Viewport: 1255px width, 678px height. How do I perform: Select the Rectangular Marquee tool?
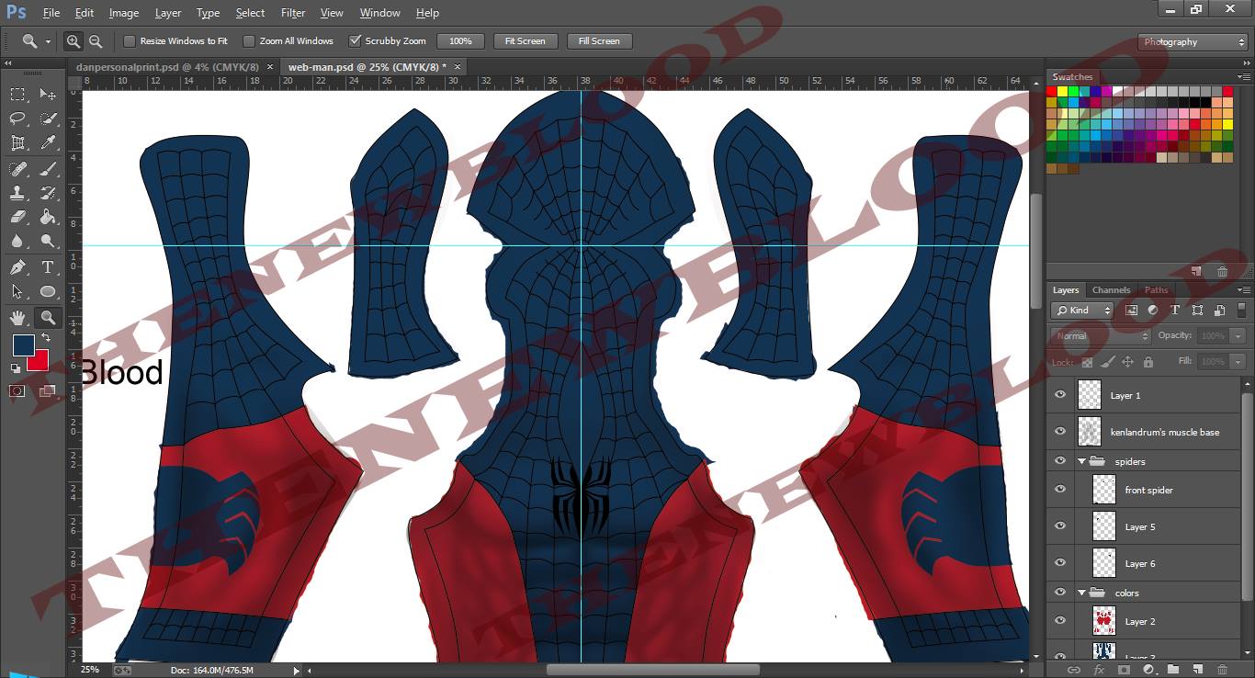17,94
